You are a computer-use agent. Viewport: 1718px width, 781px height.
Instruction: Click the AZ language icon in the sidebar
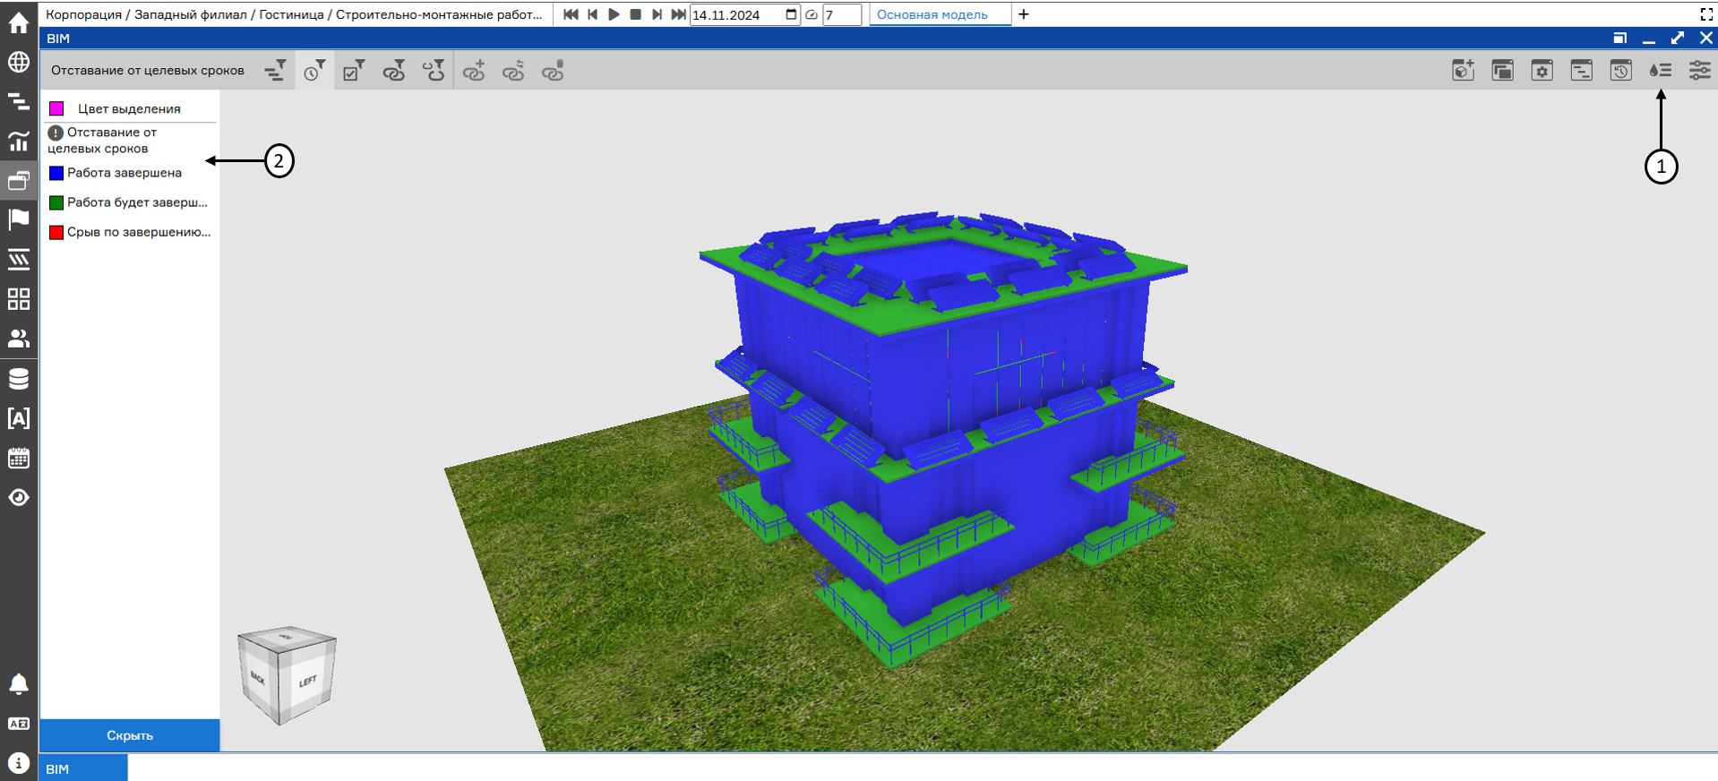[x=19, y=724]
